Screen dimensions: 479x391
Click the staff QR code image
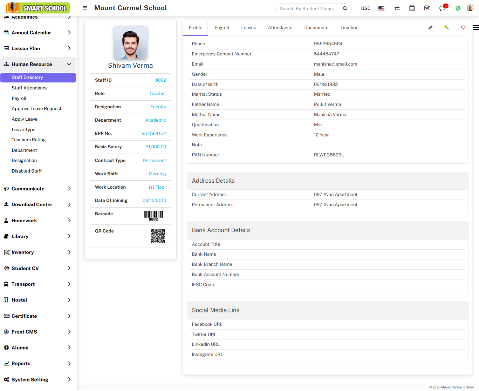coord(158,236)
